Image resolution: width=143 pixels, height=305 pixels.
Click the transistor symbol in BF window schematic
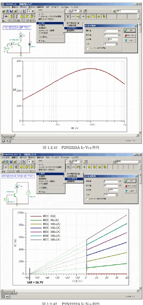20,44
